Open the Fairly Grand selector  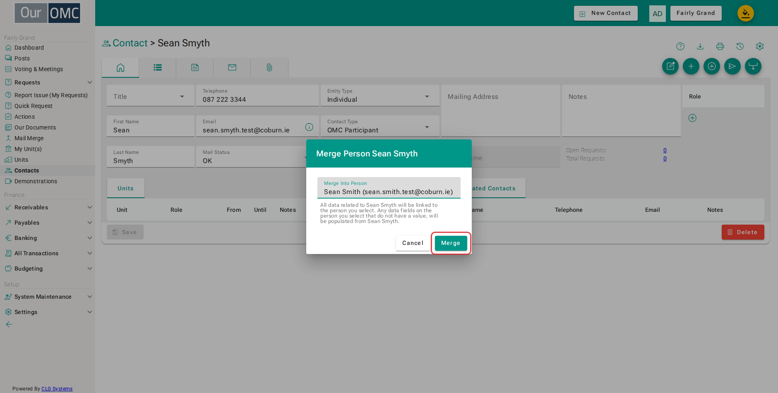(x=696, y=13)
